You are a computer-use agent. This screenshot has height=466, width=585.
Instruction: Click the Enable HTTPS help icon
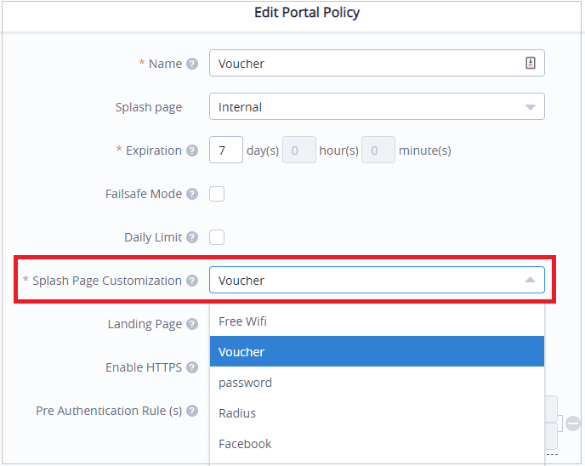[x=192, y=367]
